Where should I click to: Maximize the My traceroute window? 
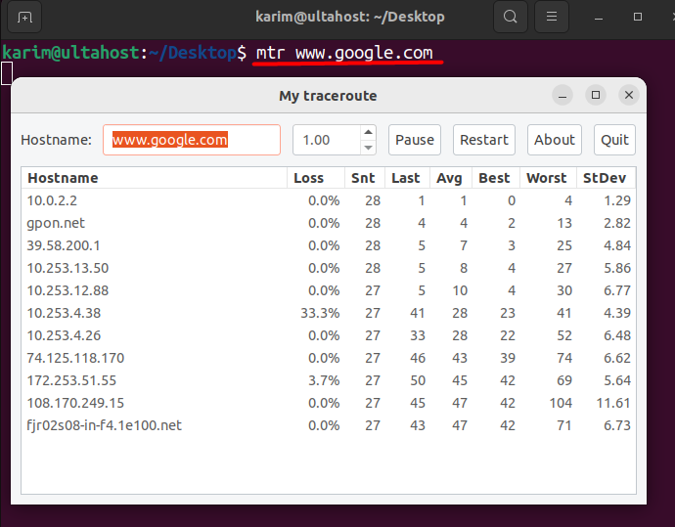[596, 95]
